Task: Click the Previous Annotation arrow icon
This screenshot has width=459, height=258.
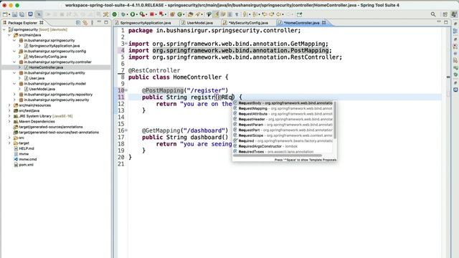Action: [255, 14]
